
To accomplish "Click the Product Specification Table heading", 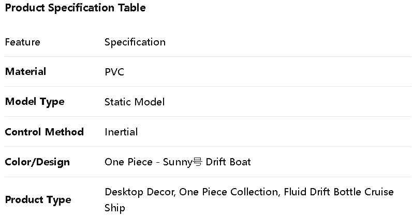I will coord(75,8).
